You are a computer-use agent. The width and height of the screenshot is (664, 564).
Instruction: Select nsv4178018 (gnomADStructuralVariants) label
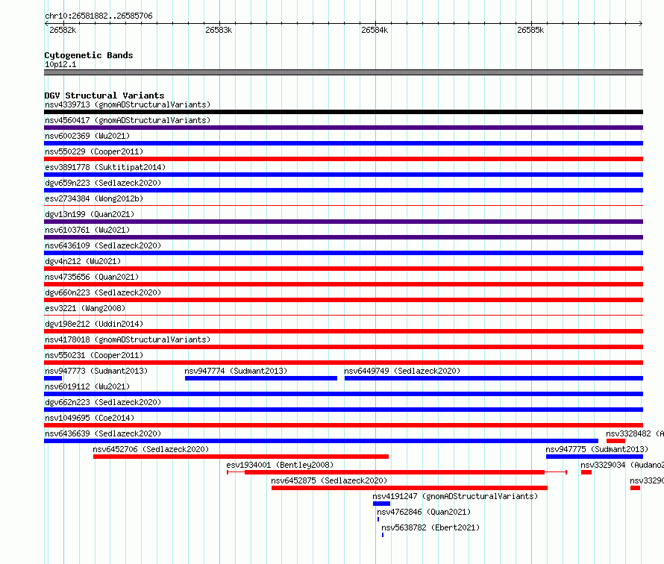[128, 339]
